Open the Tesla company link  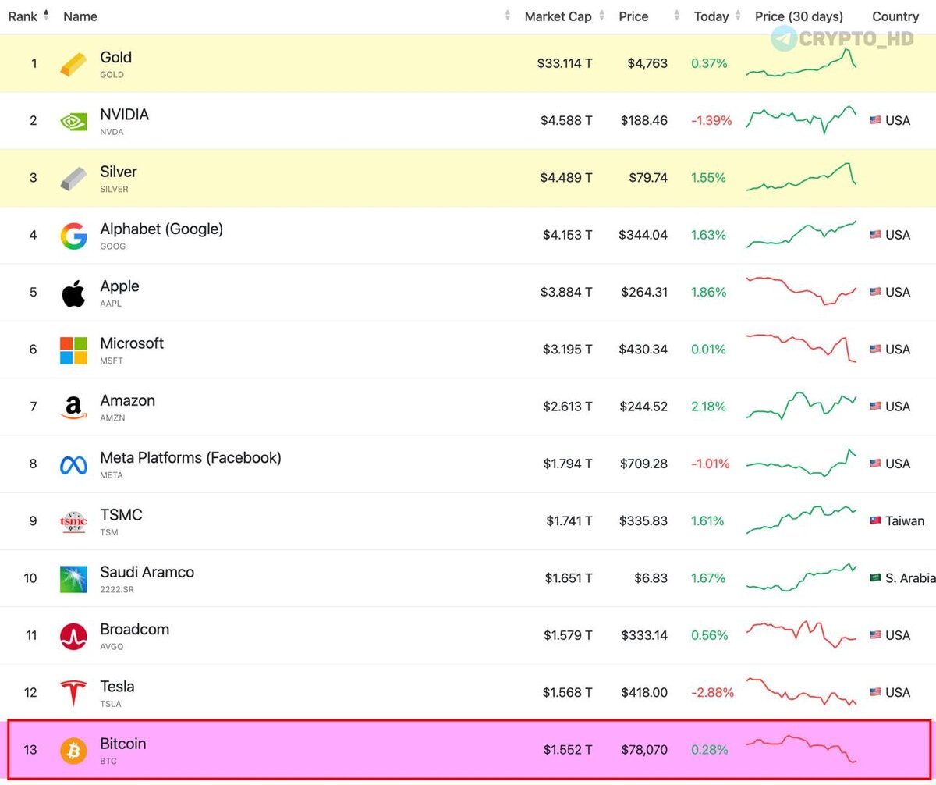[117, 687]
